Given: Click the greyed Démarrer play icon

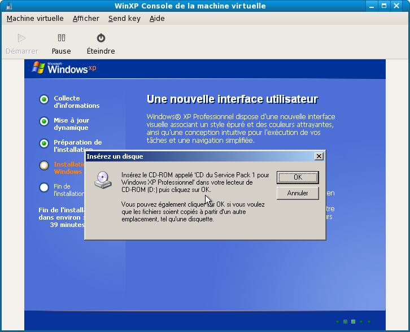Looking at the screenshot, I should point(21,38).
